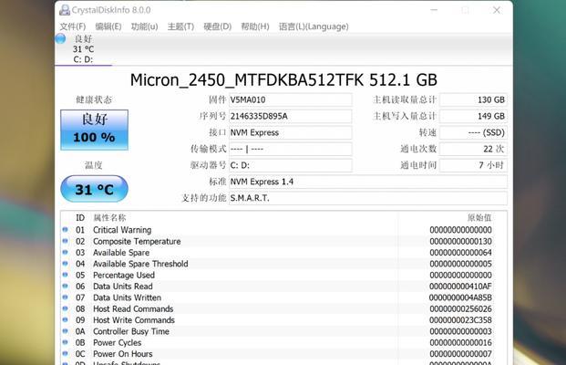Screen dimensions: 566x365
Task: Select the Power Cycles attribute name
Action: click(x=118, y=342)
